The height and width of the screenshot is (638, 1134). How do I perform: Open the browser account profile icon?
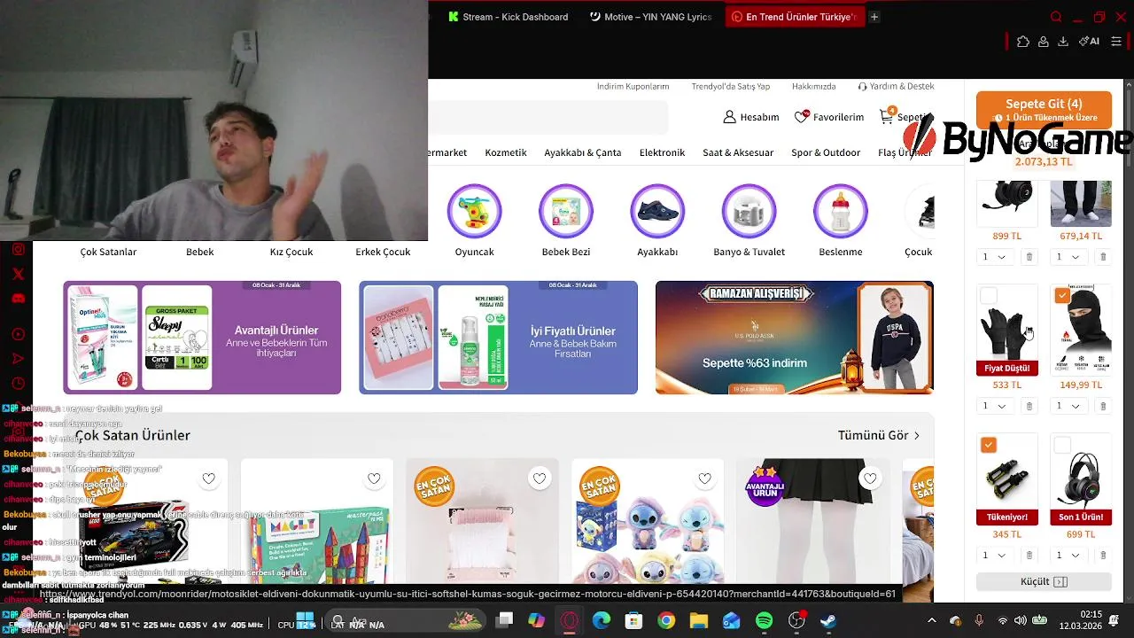click(1044, 41)
